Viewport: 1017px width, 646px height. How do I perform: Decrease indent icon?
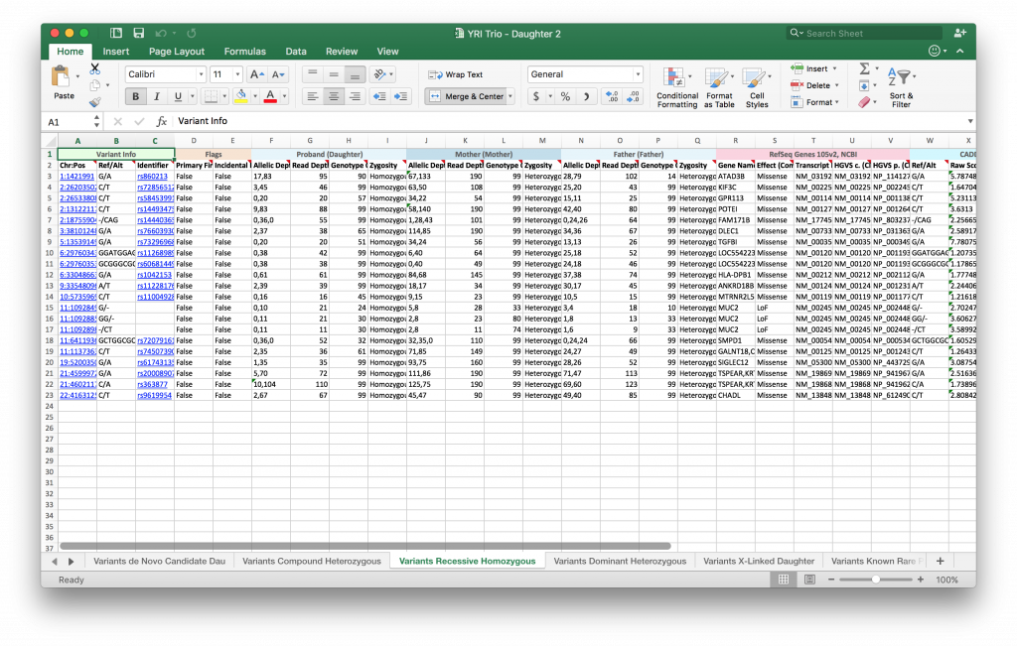pos(379,96)
